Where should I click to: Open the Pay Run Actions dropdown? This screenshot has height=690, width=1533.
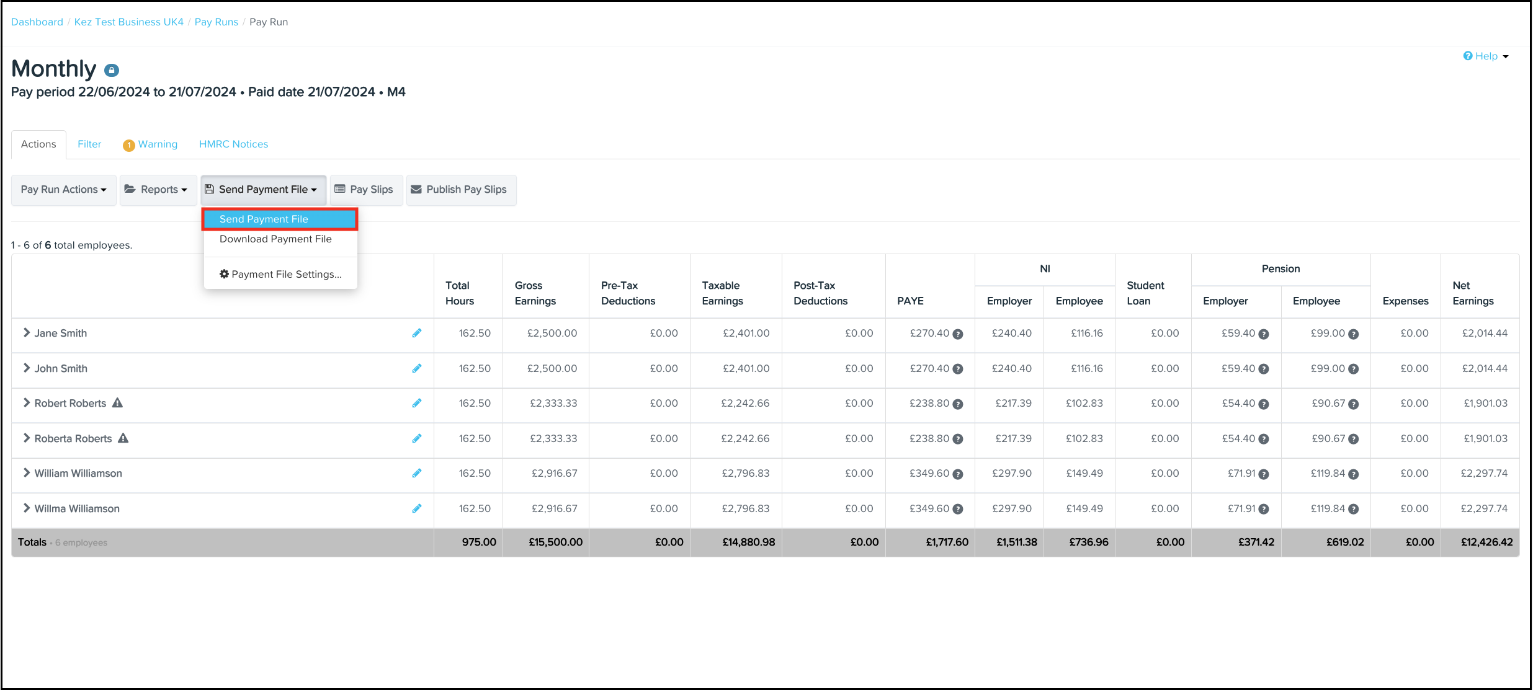tap(63, 190)
